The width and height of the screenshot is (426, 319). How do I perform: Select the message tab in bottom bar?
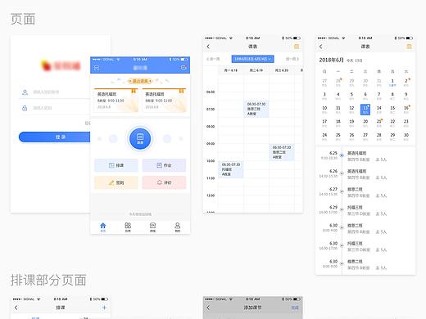coord(152,227)
